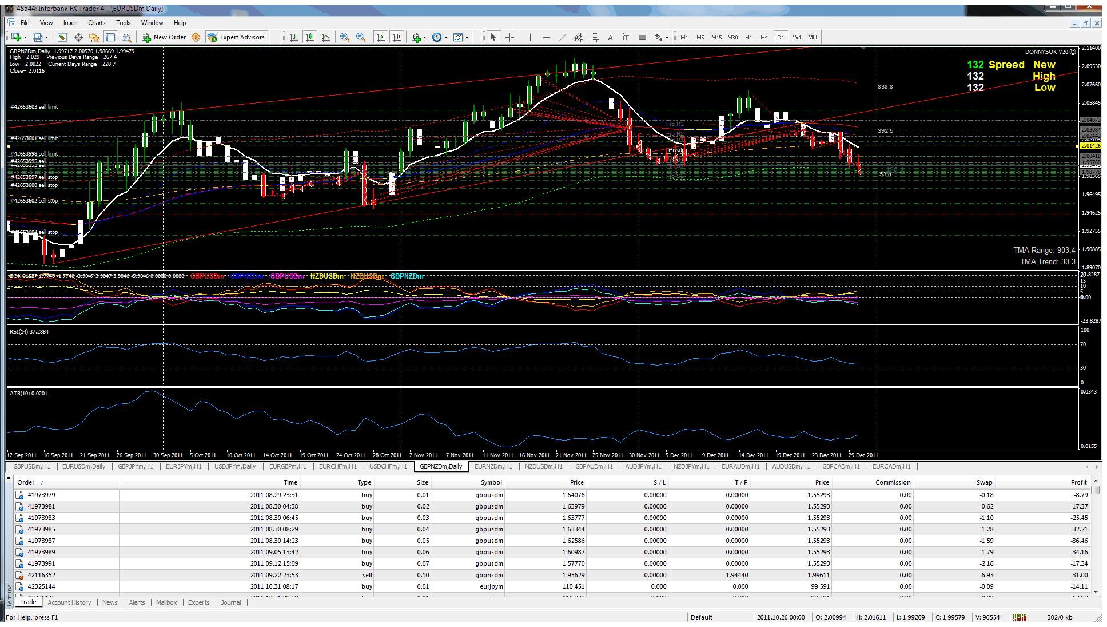Switch to the EURUSDm,Daily chart tab
The height and width of the screenshot is (627, 1107).
coord(83,466)
